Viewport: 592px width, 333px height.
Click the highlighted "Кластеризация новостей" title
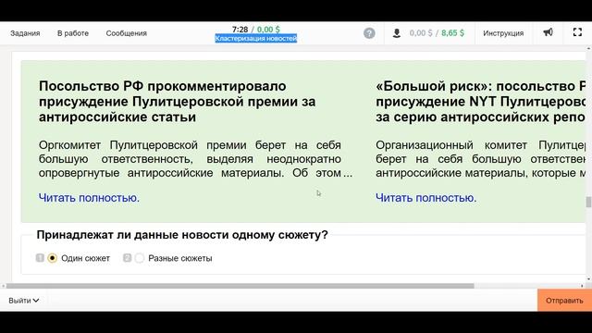(x=256, y=39)
